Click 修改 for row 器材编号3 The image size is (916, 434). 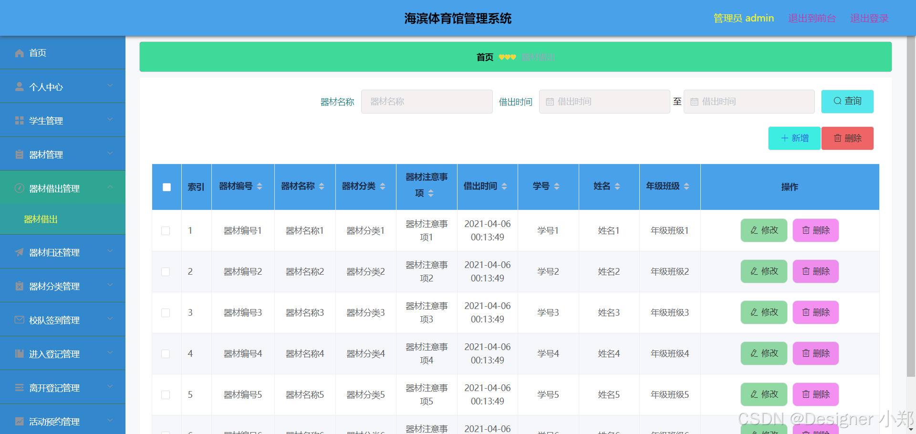tap(764, 312)
